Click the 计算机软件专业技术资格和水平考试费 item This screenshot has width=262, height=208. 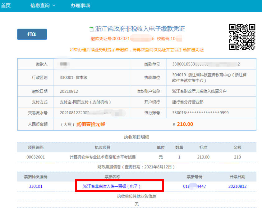coord(103,157)
